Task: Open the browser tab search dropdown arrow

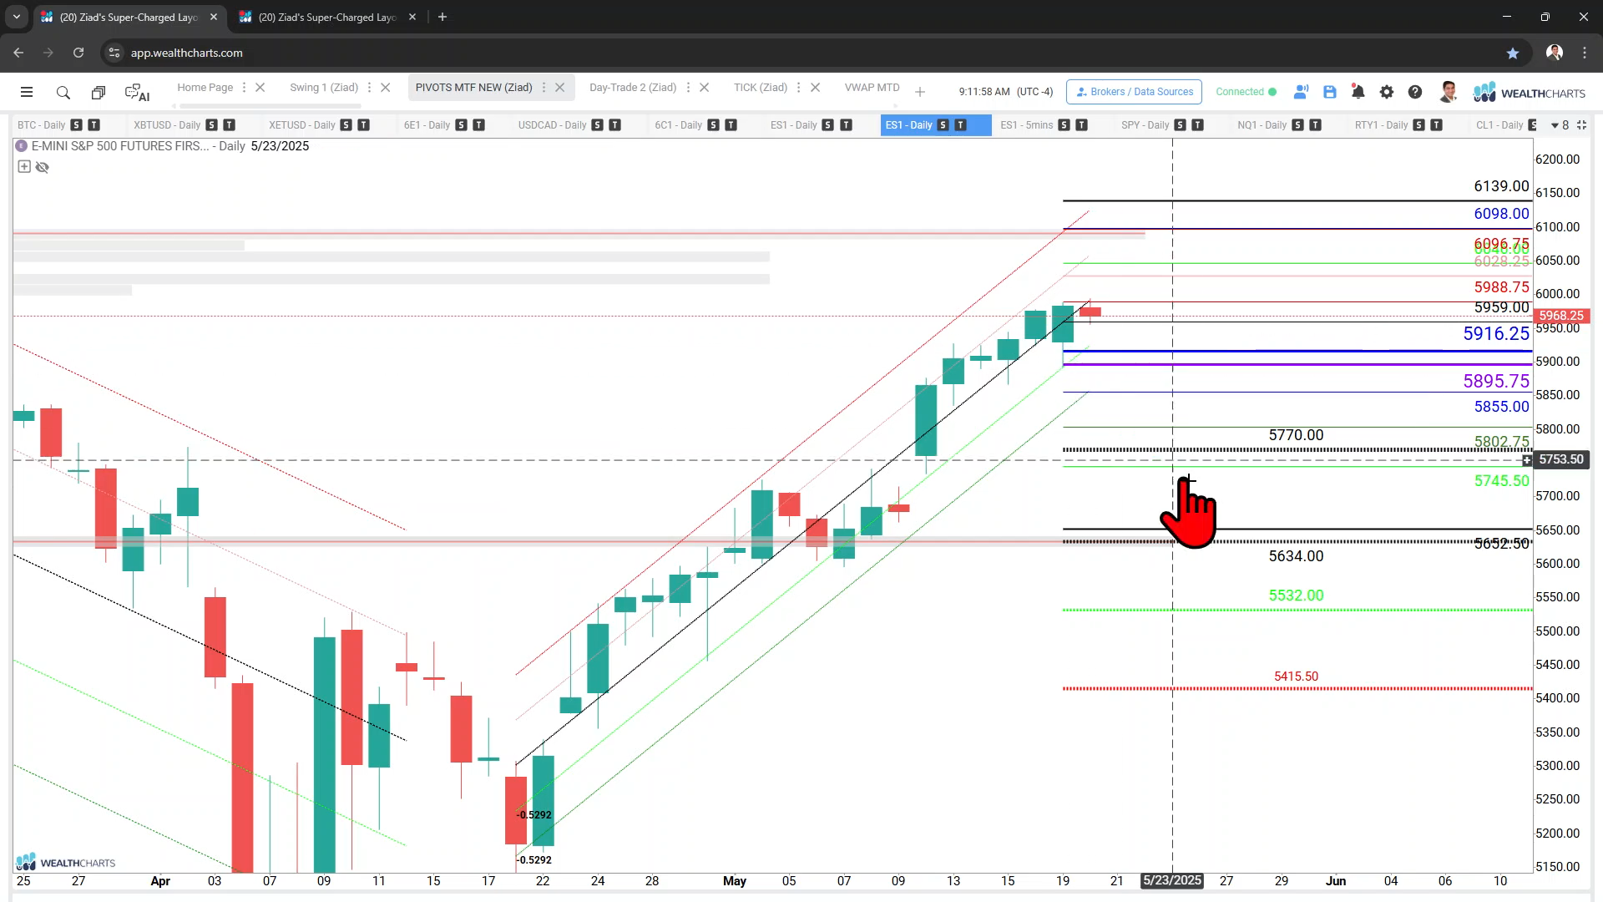Action: pos(16,17)
